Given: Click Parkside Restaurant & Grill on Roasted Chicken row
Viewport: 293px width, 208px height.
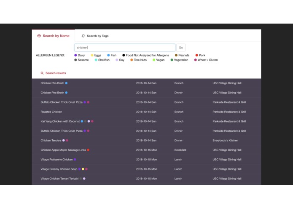Looking at the screenshot, I should pyautogui.click(x=229, y=112).
